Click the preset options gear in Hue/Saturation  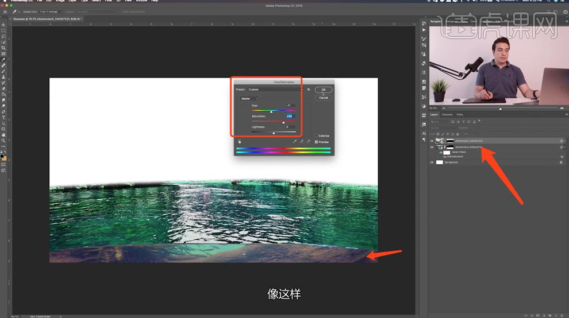(x=309, y=89)
